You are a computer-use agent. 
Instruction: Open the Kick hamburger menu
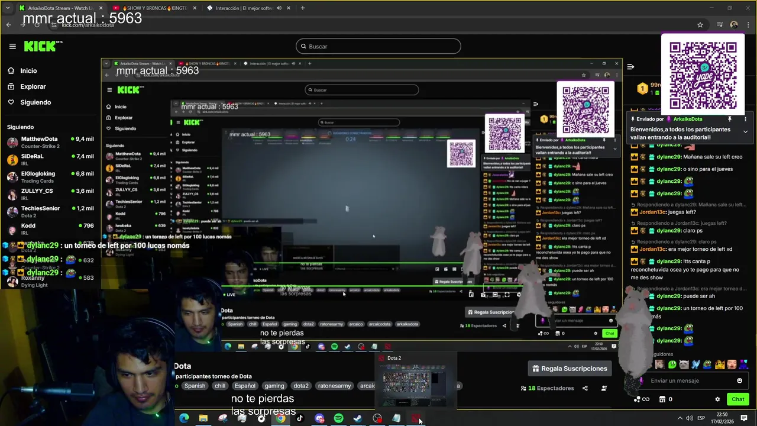click(12, 46)
